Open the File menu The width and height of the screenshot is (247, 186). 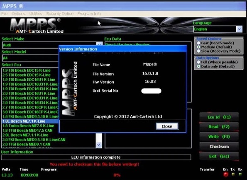5,14
